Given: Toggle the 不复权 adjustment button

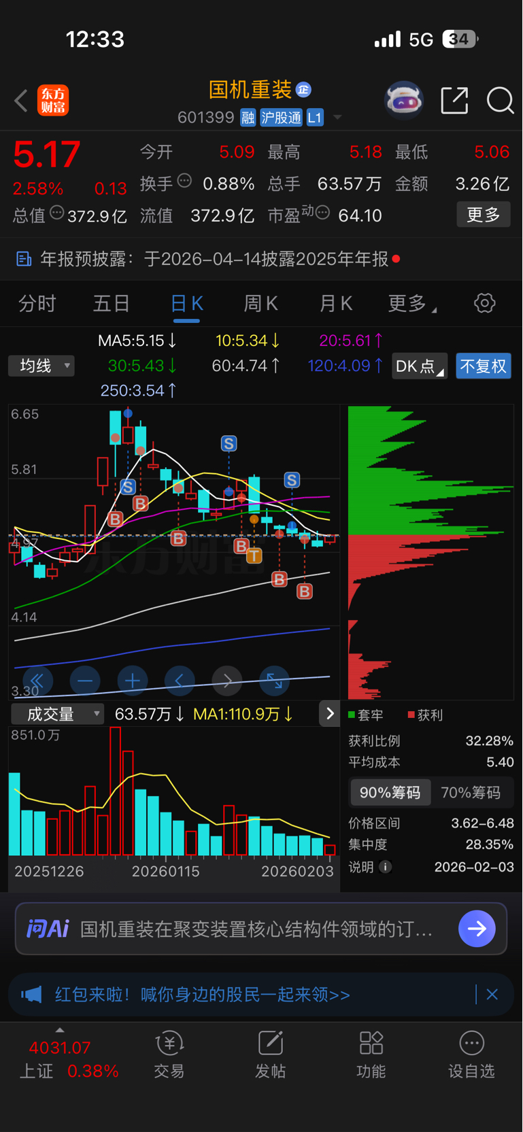Looking at the screenshot, I should coord(484,366).
